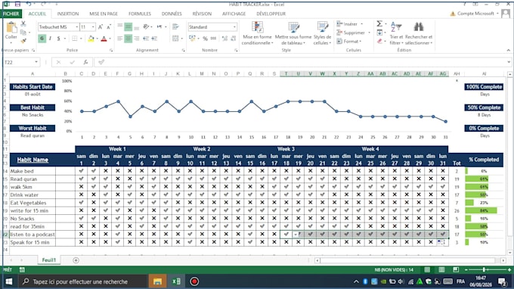514x289 pixels.
Task: Click the Format cells button
Action: point(348,42)
